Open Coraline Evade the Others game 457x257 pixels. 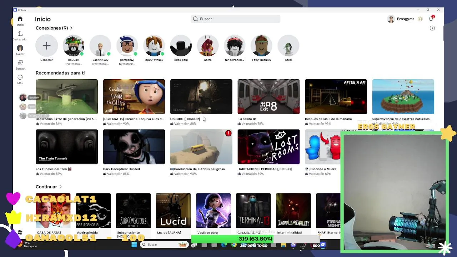click(134, 97)
